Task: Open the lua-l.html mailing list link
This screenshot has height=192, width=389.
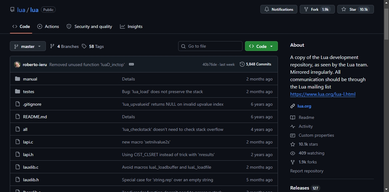Action: click(x=323, y=94)
